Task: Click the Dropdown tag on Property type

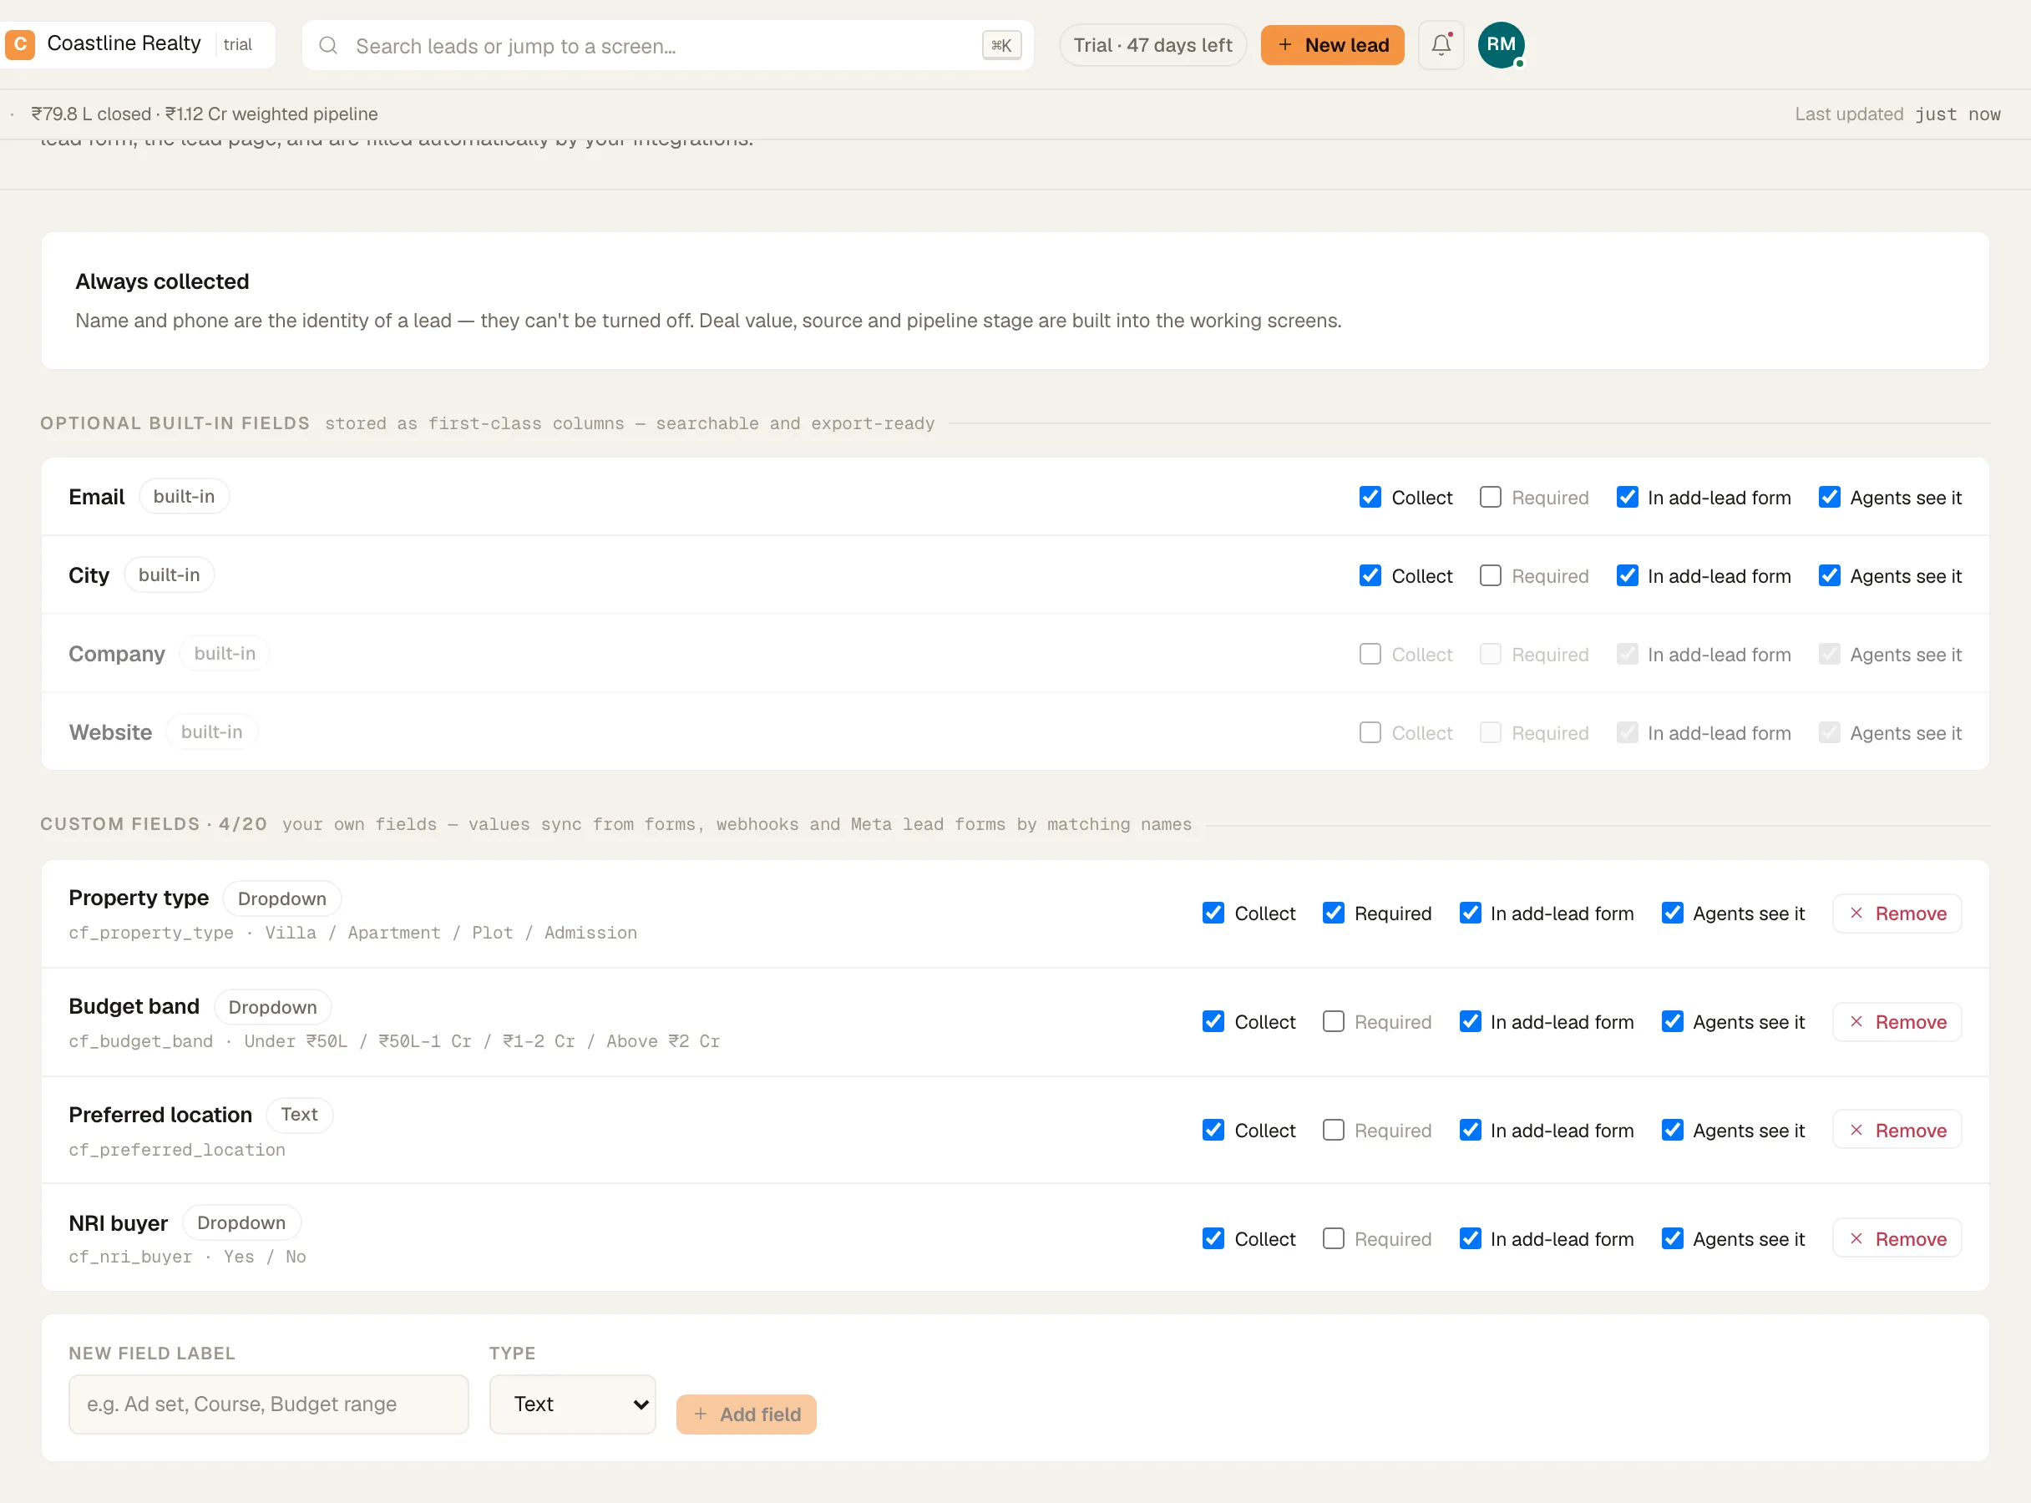Action: coord(281,898)
